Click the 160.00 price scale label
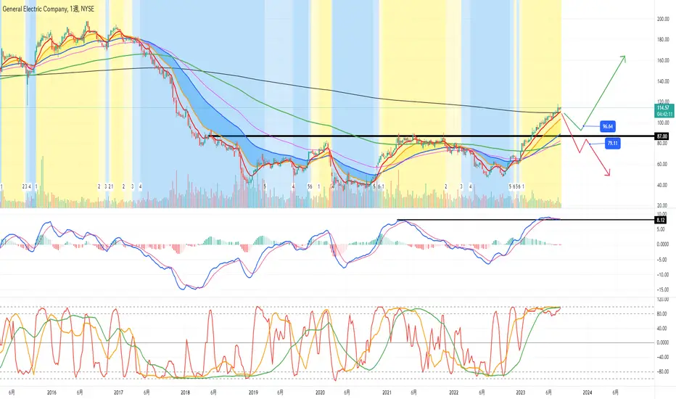 coord(663,60)
